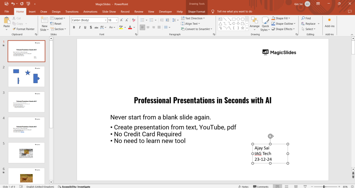Open Quick Styles gallery
This screenshot has height=188, width=355.
click(x=265, y=24)
